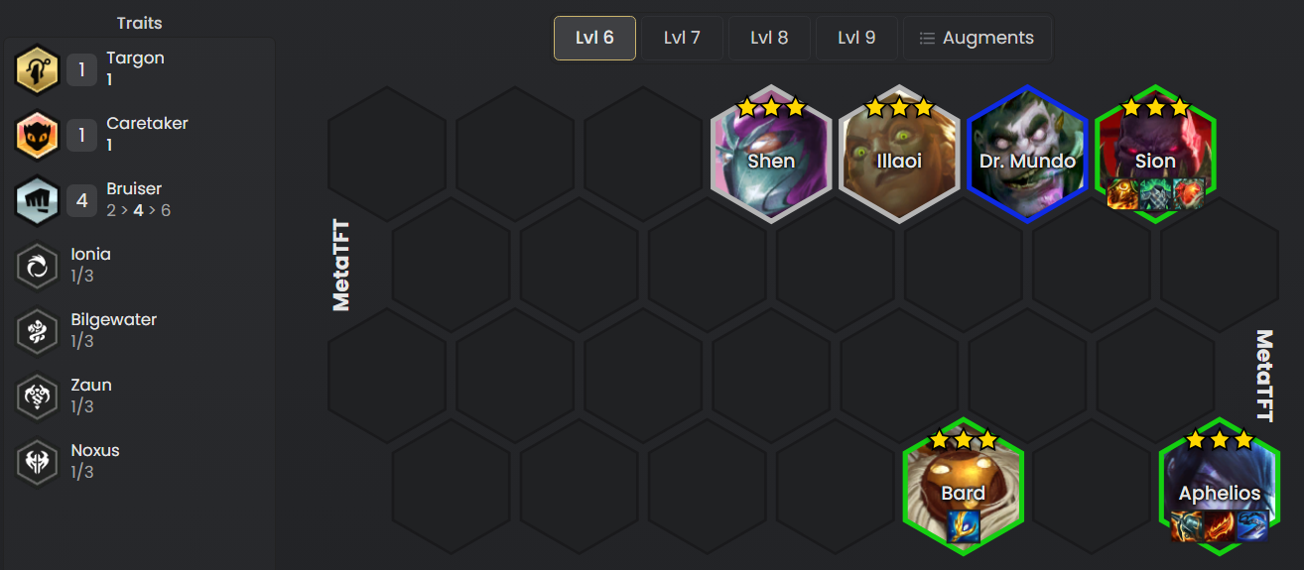Viewport: 1304px width, 570px height.
Task: Click Sion's first item icon
Action: [x=1122, y=193]
